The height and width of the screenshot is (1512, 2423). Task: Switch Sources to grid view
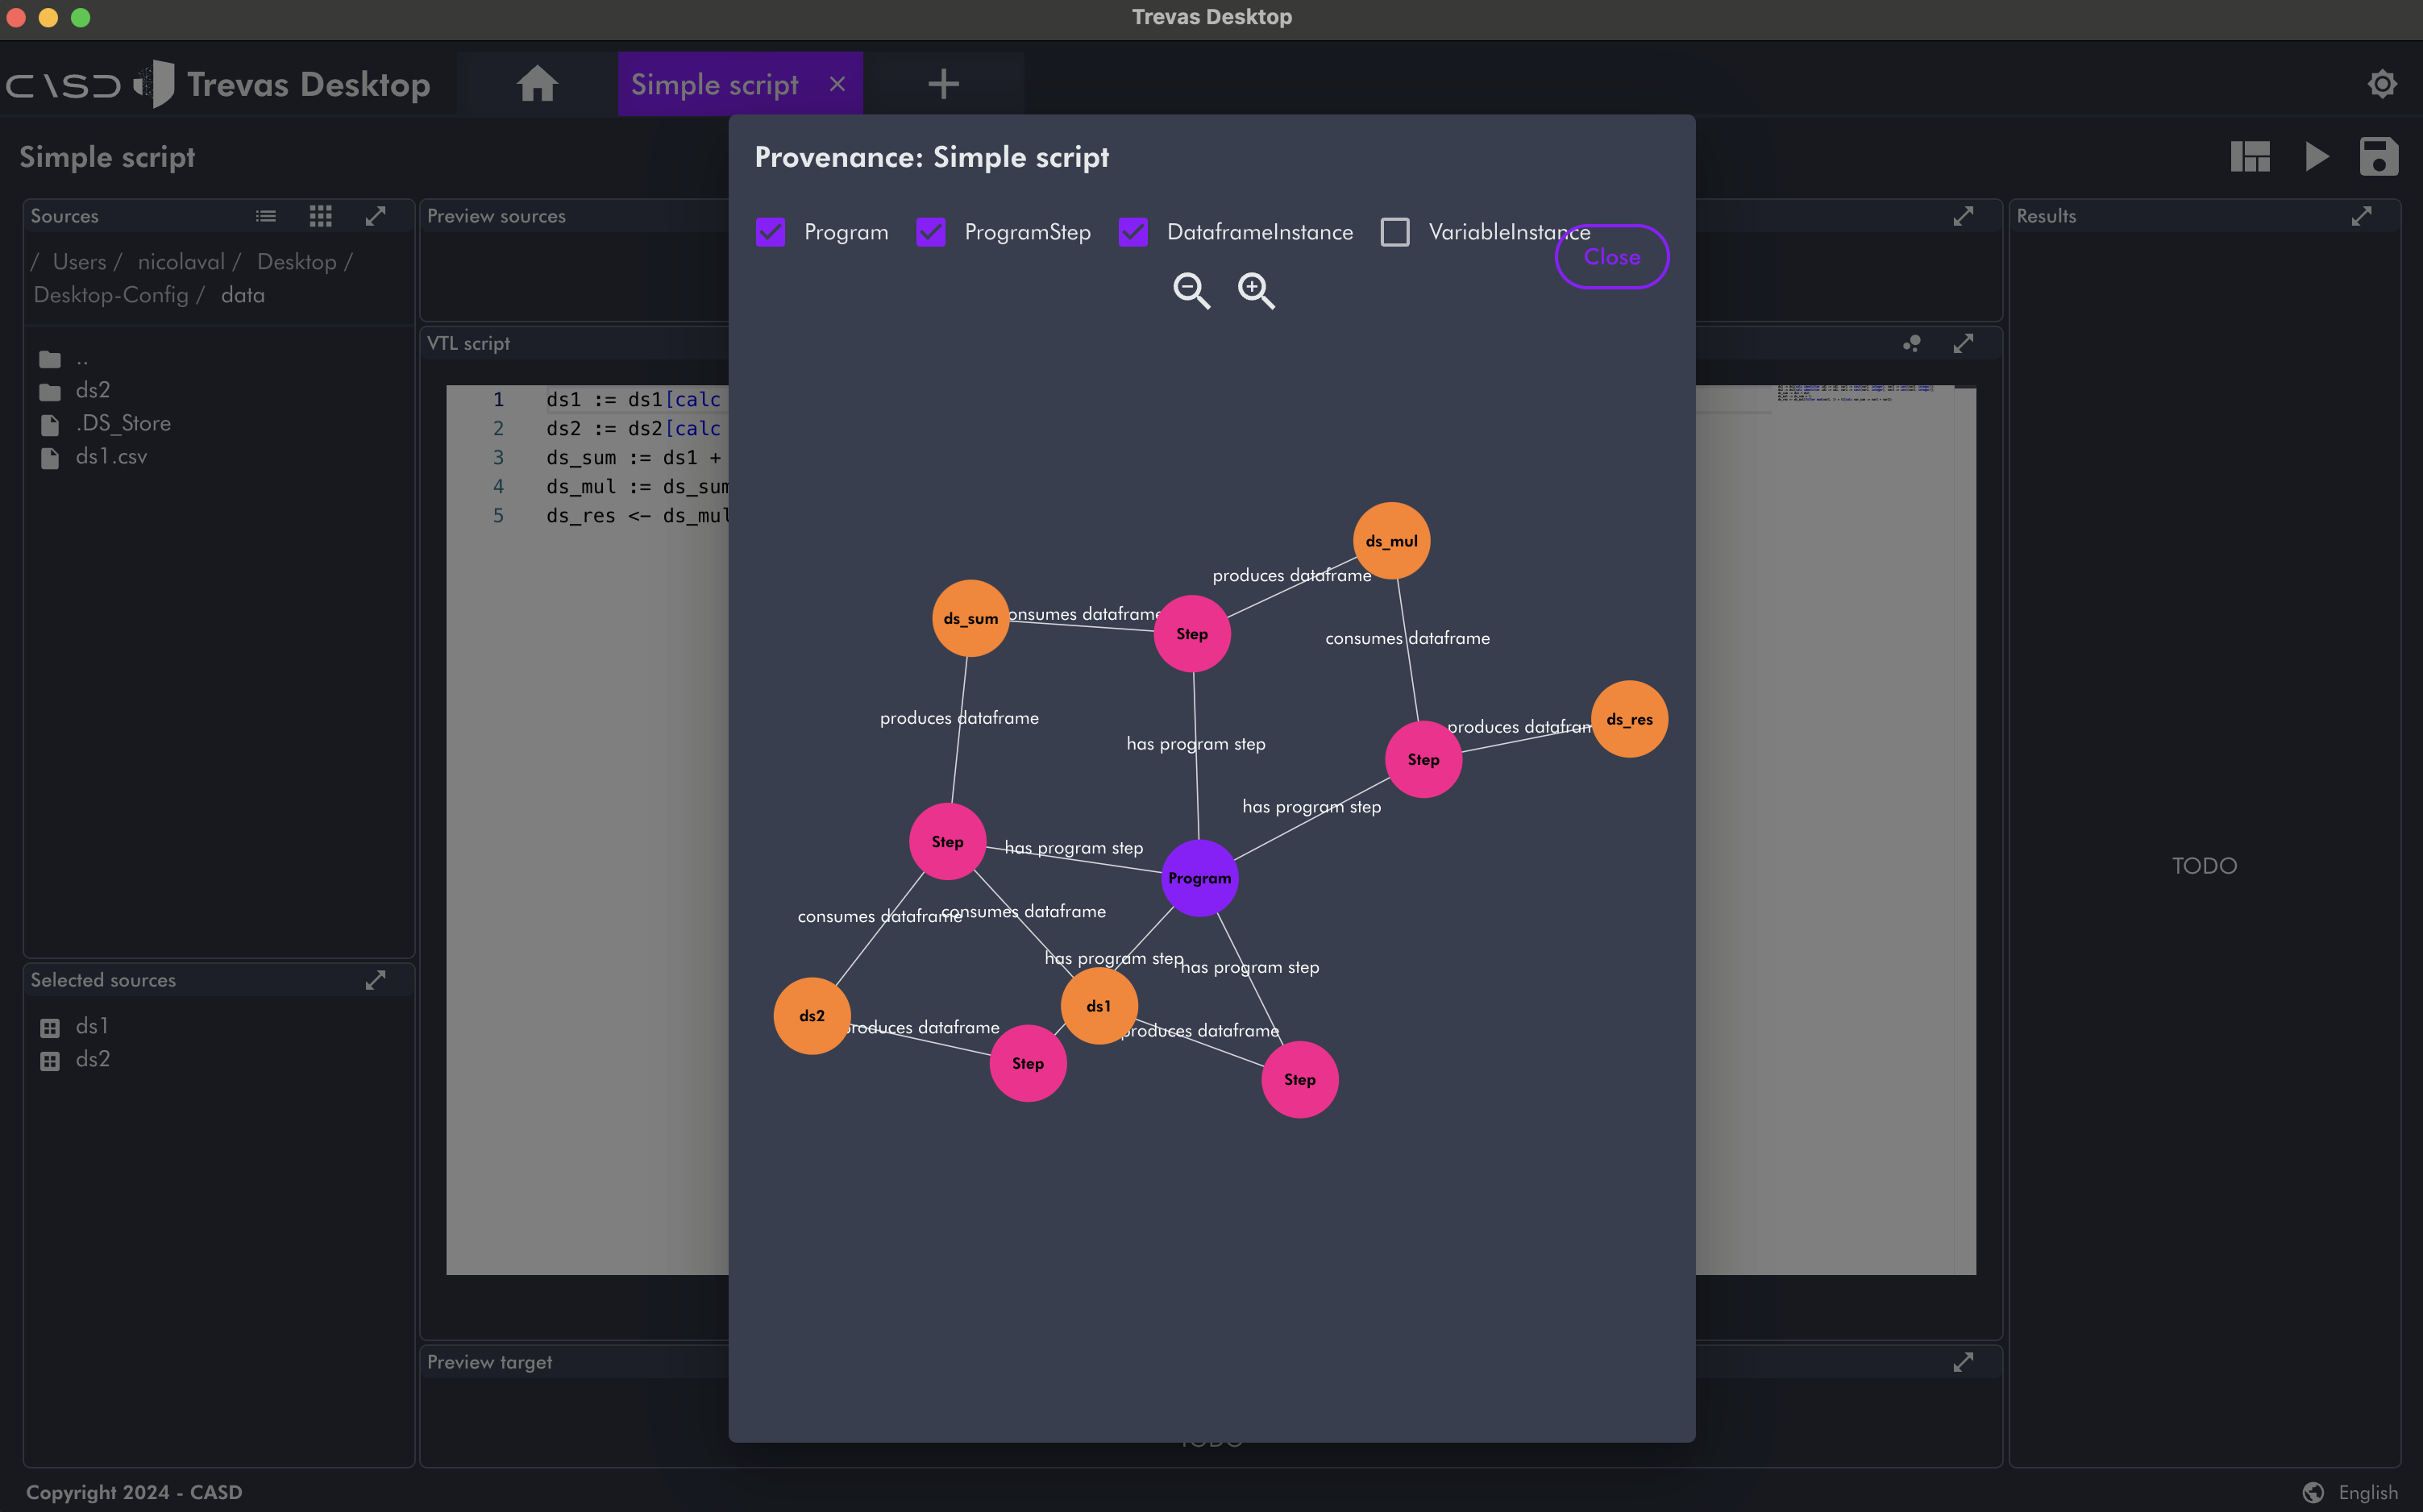click(x=320, y=216)
